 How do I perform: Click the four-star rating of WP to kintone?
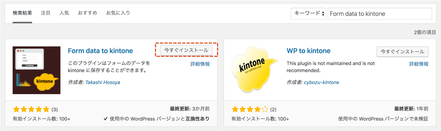(x=250, y=109)
